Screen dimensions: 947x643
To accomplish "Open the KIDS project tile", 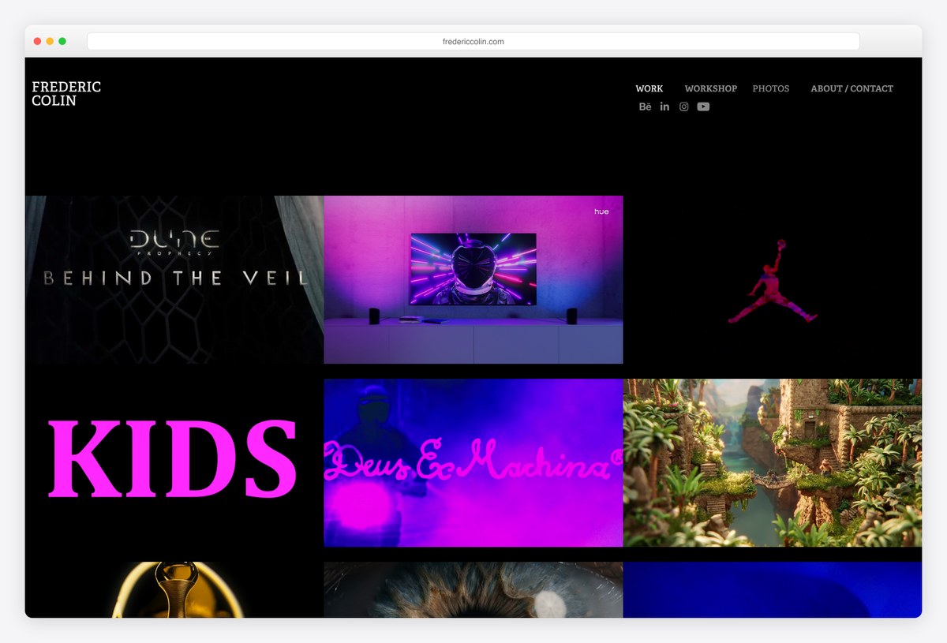I will point(174,462).
